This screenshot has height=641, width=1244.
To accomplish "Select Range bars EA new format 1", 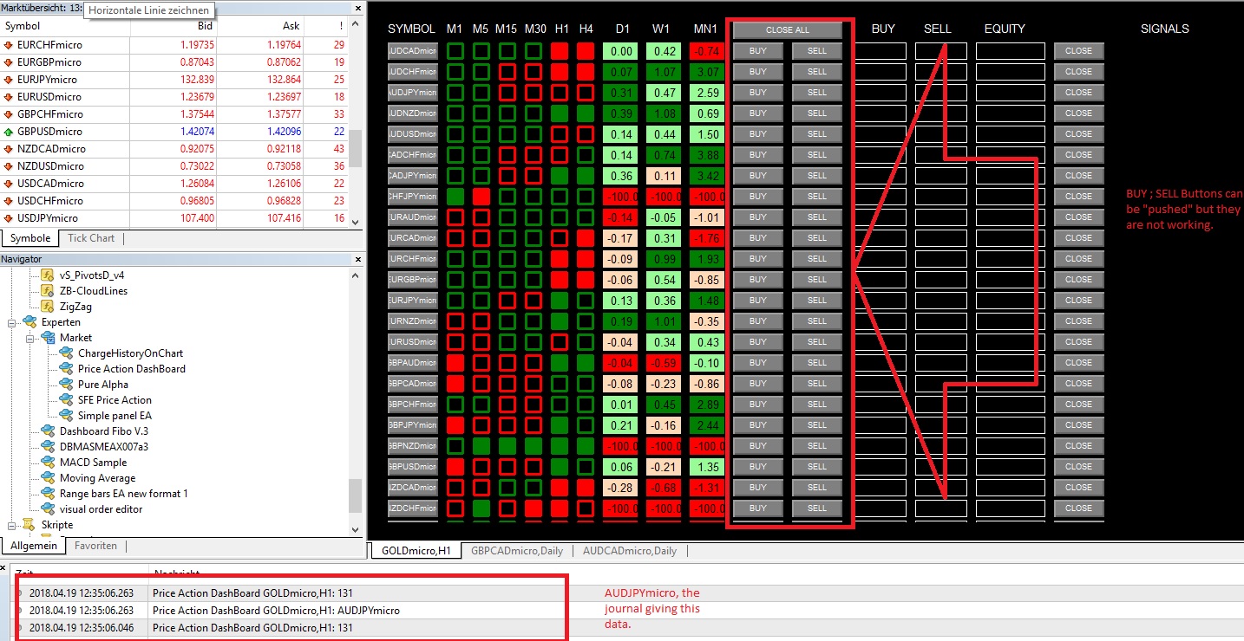I will click(124, 494).
